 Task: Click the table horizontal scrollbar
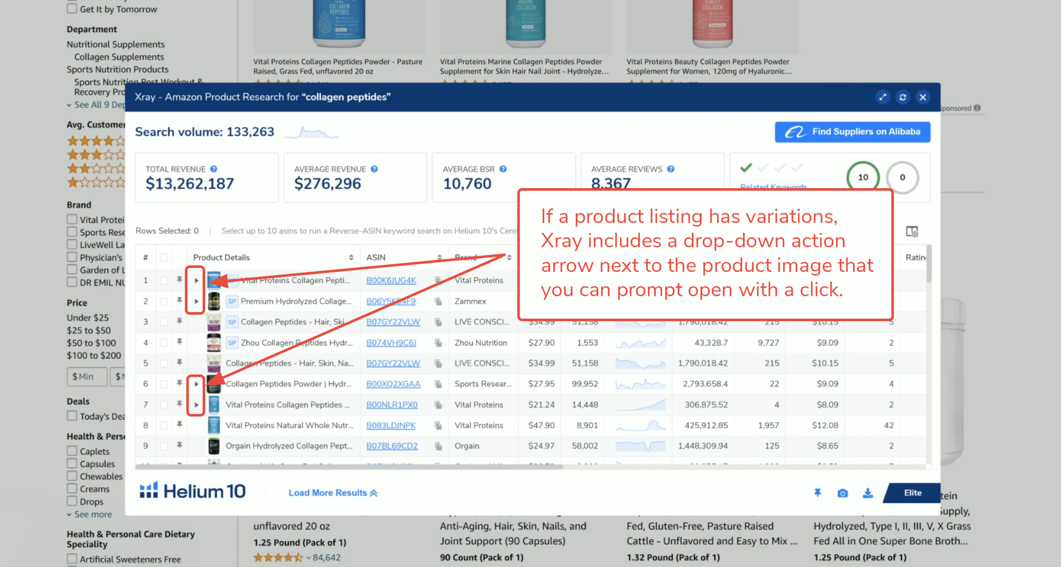click(x=348, y=467)
